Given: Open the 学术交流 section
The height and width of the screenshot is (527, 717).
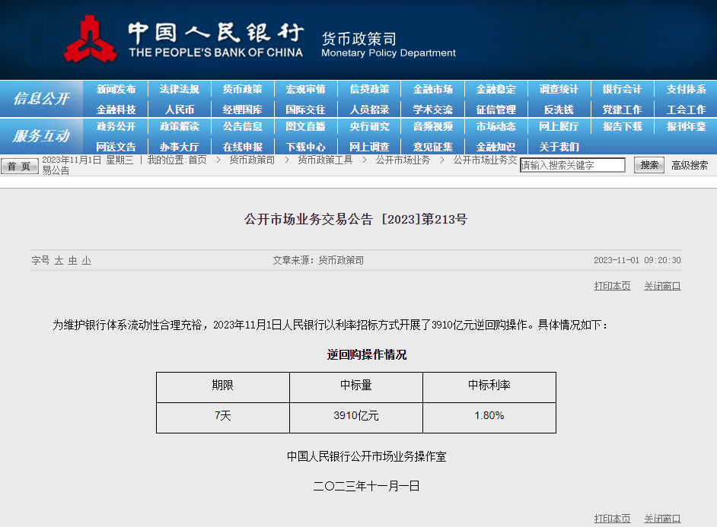Looking at the screenshot, I should 432,110.
